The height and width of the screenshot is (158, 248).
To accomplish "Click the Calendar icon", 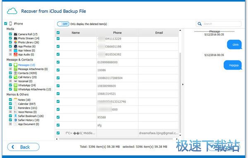I will [16, 104].
